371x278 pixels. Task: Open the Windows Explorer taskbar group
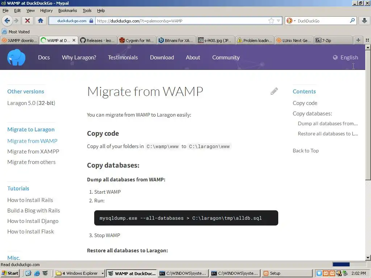point(80,273)
